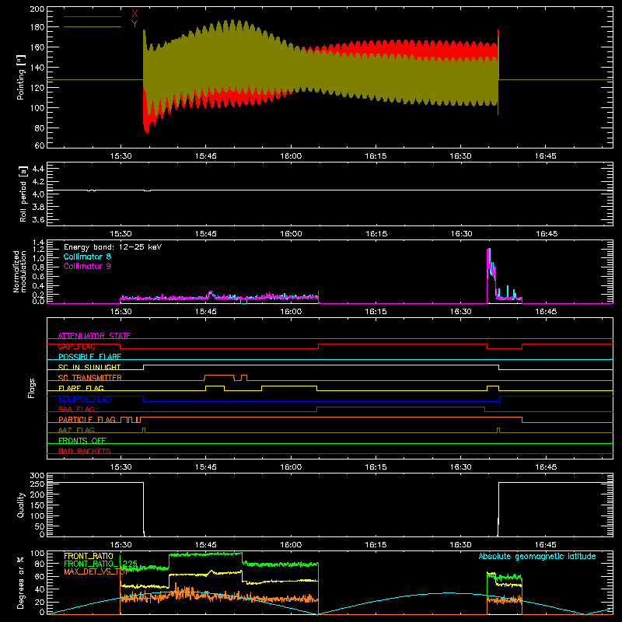Click the 'GAP_FLAG' label
Image resolution: width=622 pixels, height=622 pixels.
coord(76,346)
